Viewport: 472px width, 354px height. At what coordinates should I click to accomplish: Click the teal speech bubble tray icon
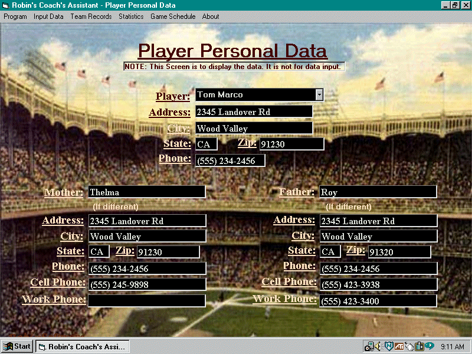(429, 346)
